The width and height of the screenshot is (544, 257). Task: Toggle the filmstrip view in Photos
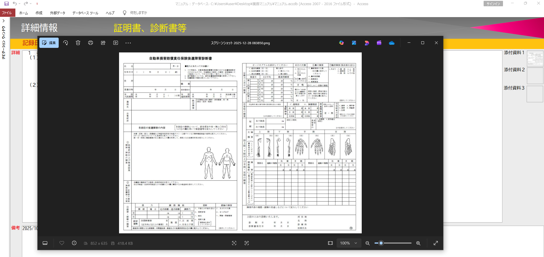click(x=45, y=243)
